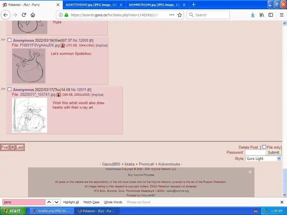Open the file link 20220317_155741.jpg

pos(38,95)
